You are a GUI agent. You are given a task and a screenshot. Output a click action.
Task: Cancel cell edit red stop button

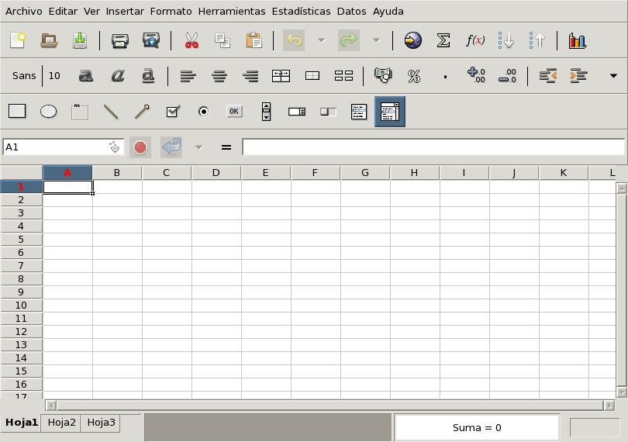click(140, 147)
